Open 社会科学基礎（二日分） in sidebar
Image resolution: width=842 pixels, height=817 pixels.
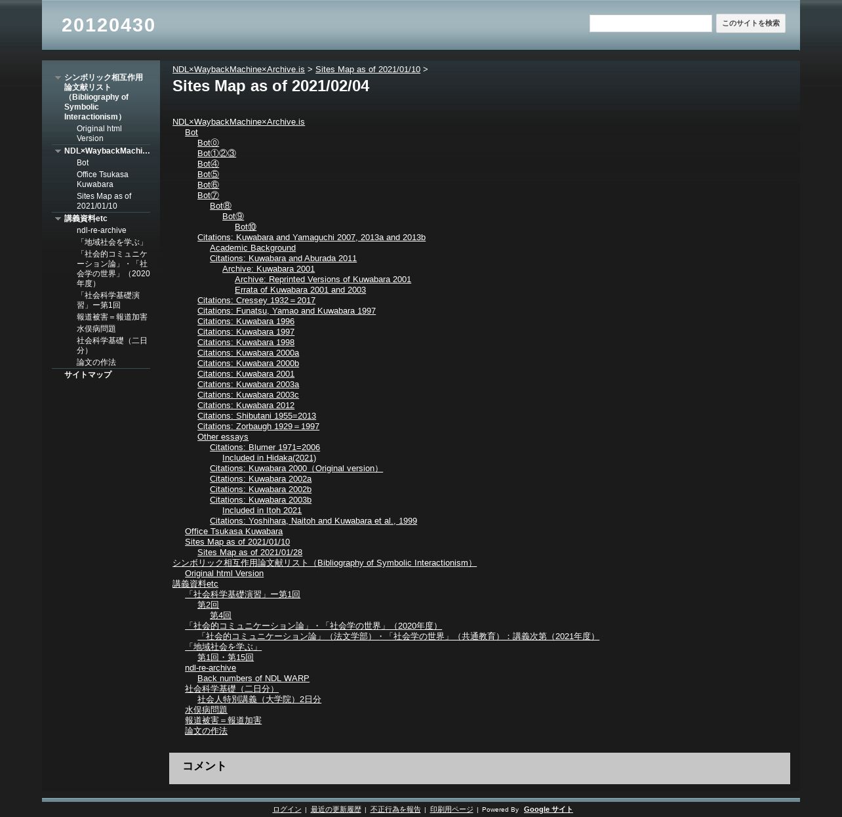tap(112, 345)
